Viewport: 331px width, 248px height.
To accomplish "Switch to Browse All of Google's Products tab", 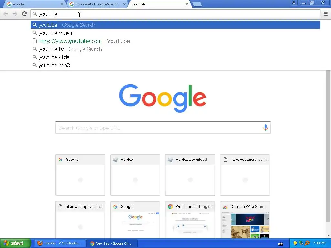I will click(x=98, y=4).
